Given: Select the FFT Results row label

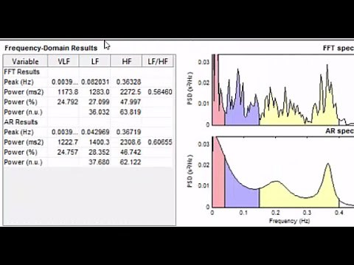Looking at the screenshot, I should pos(22,72).
